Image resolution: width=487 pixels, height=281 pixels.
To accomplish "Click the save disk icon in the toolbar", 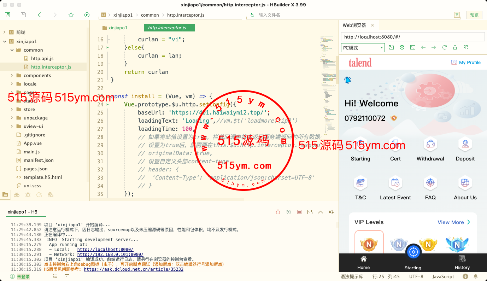I will coord(23,15).
